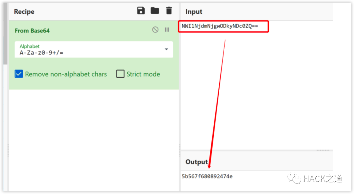Set a breakpoint using the pause icon
The height and width of the screenshot is (194, 354).
point(167,30)
